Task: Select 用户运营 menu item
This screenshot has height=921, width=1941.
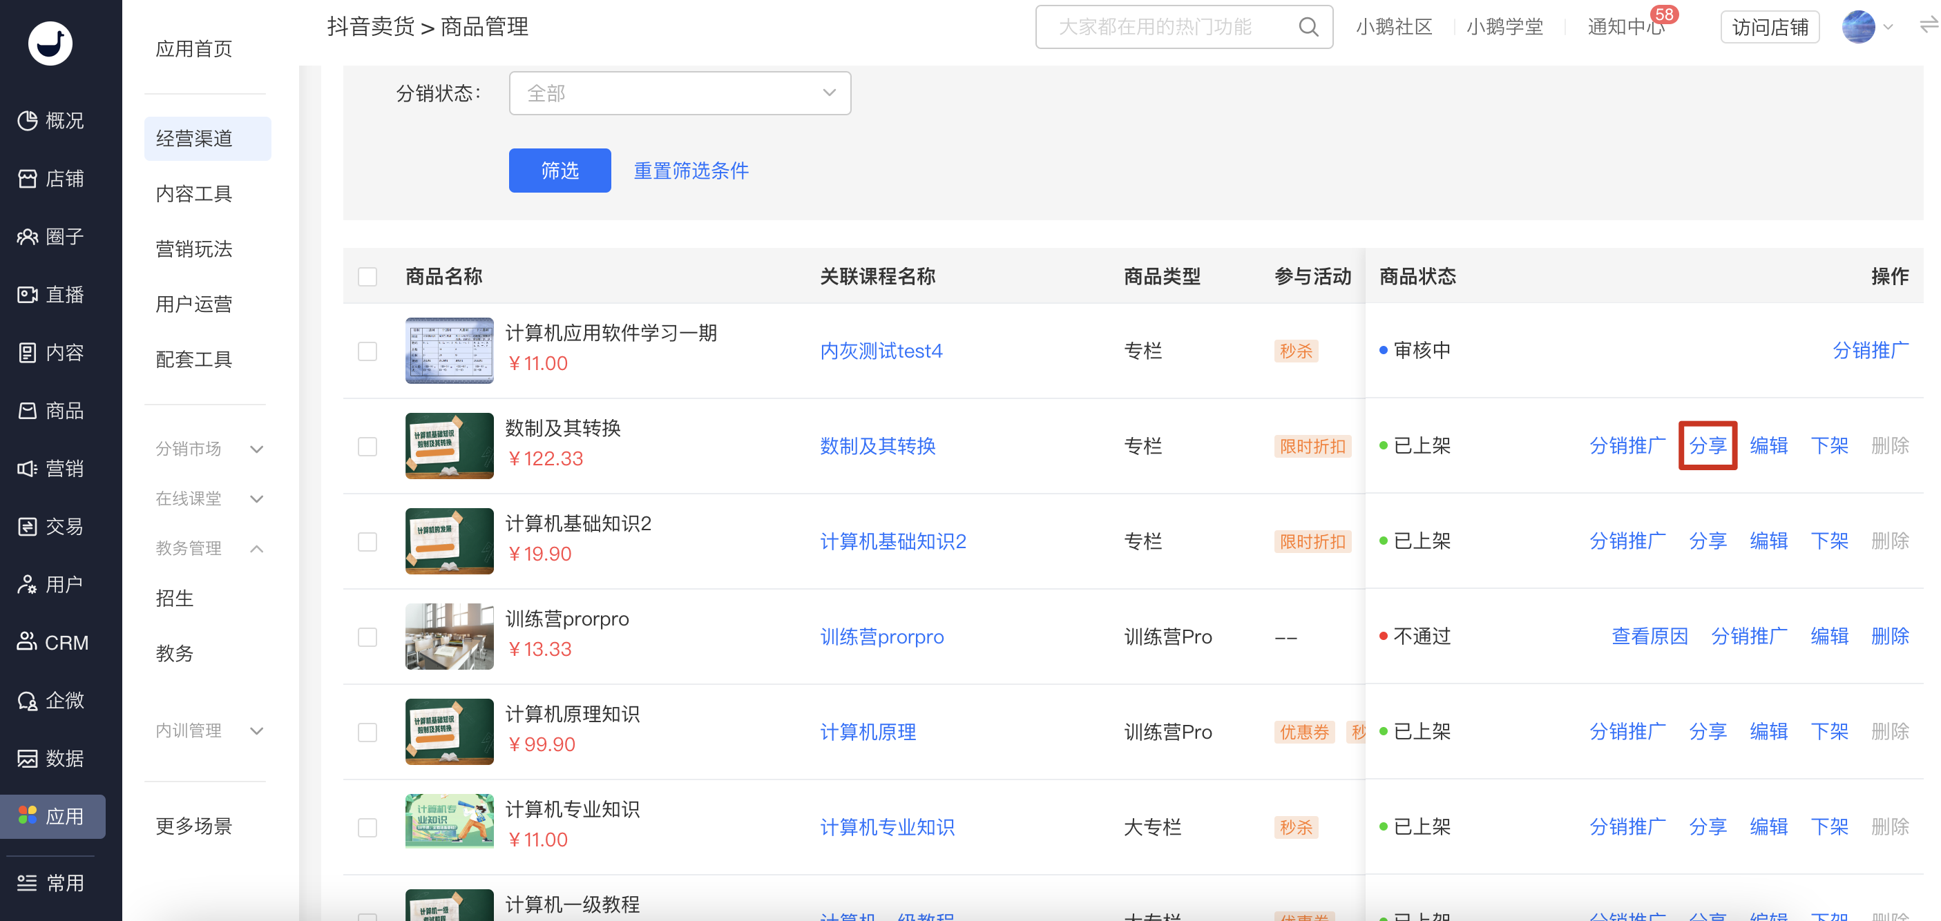Action: click(193, 304)
